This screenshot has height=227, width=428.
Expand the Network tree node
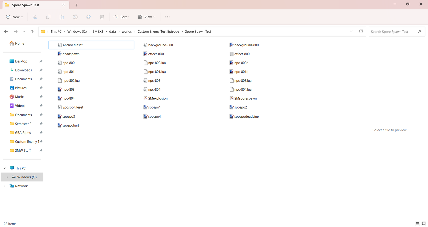coord(5,186)
